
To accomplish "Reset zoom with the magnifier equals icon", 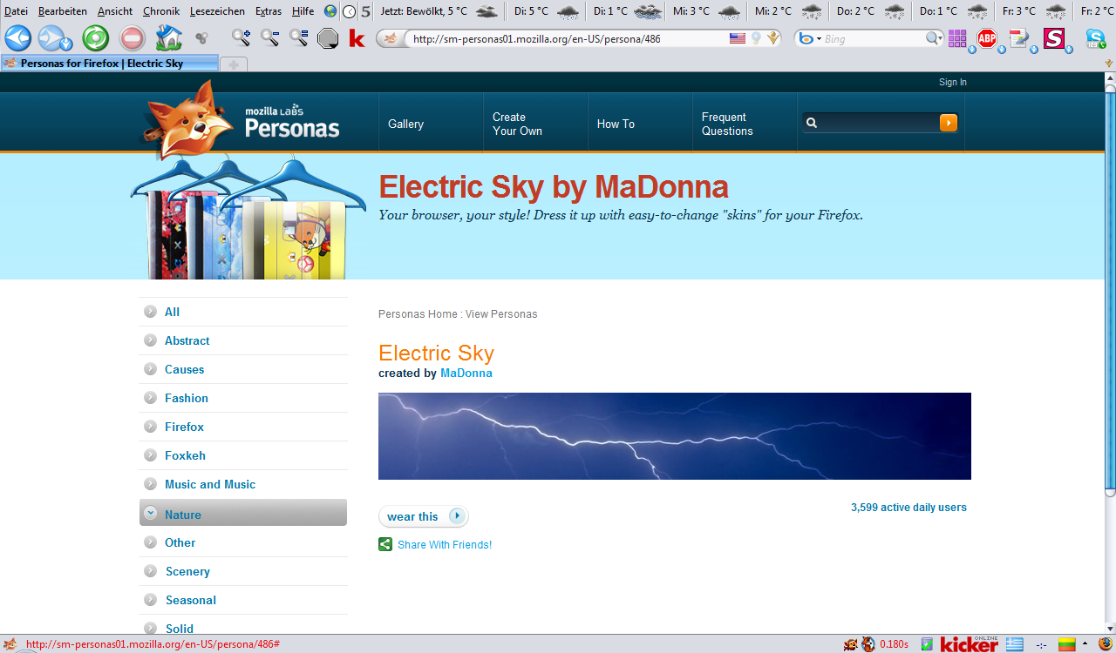I will [x=299, y=38].
